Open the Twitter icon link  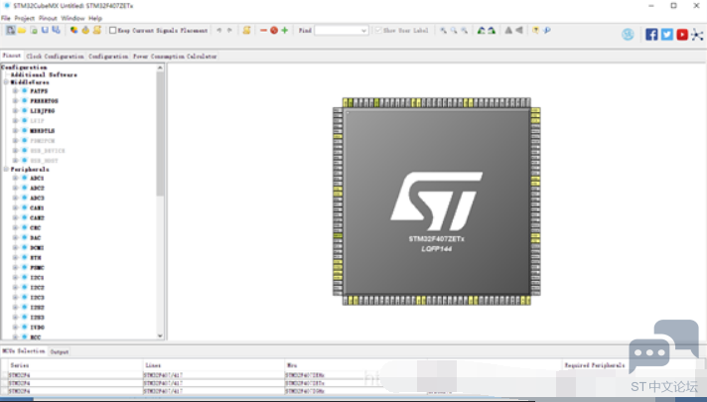coord(667,35)
